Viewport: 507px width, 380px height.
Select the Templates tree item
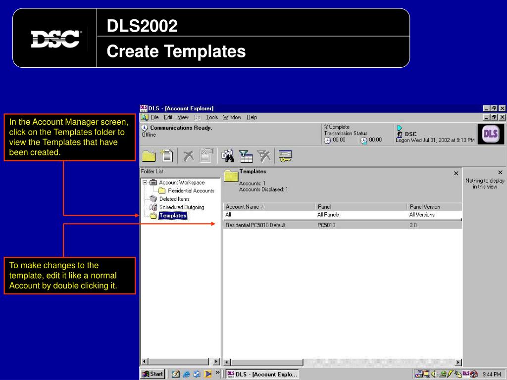click(173, 216)
